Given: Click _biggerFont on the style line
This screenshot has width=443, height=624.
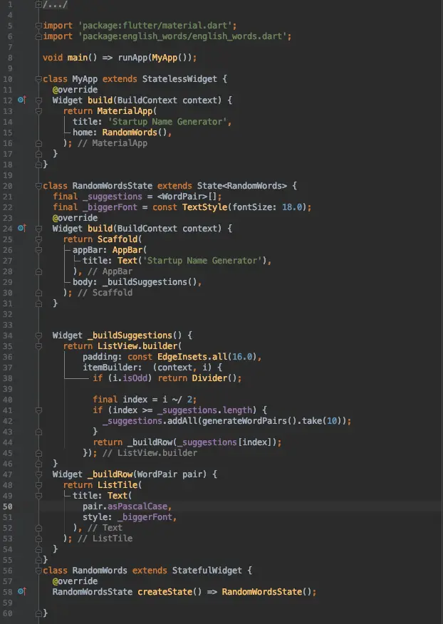Looking at the screenshot, I should click(x=145, y=517).
